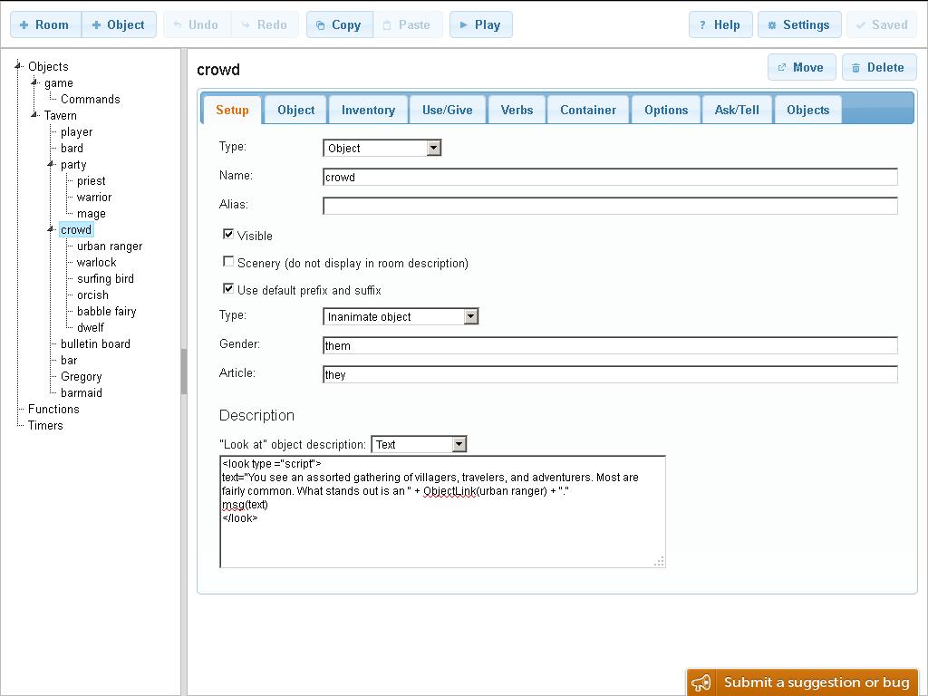Open the object Type dropdown
Screen dimensions: 928x696
(382, 148)
